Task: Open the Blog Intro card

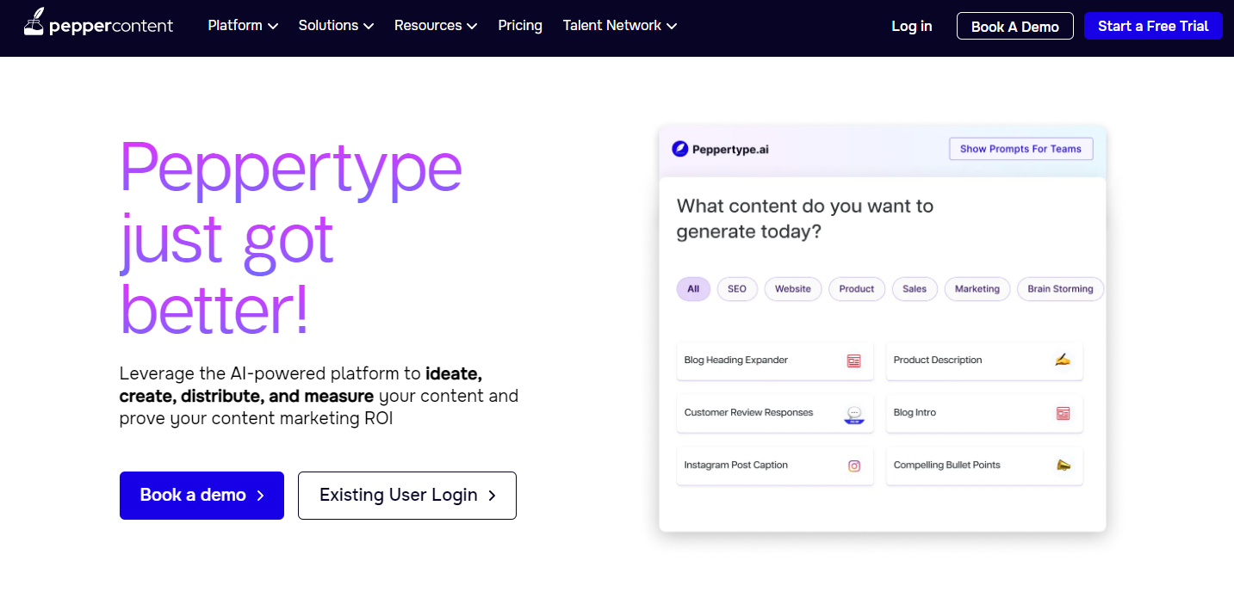Action: click(x=984, y=413)
